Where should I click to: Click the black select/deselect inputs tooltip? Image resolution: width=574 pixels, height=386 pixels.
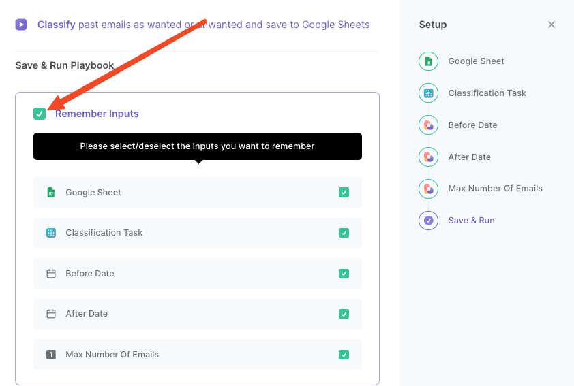pyautogui.click(x=198, y=146)
